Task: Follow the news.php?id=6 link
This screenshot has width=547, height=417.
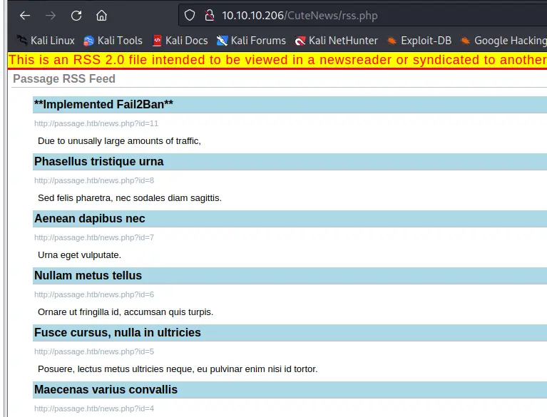Action: tap(94, 294)
